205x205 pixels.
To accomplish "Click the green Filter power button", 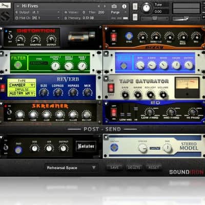I will pos(18,65).
